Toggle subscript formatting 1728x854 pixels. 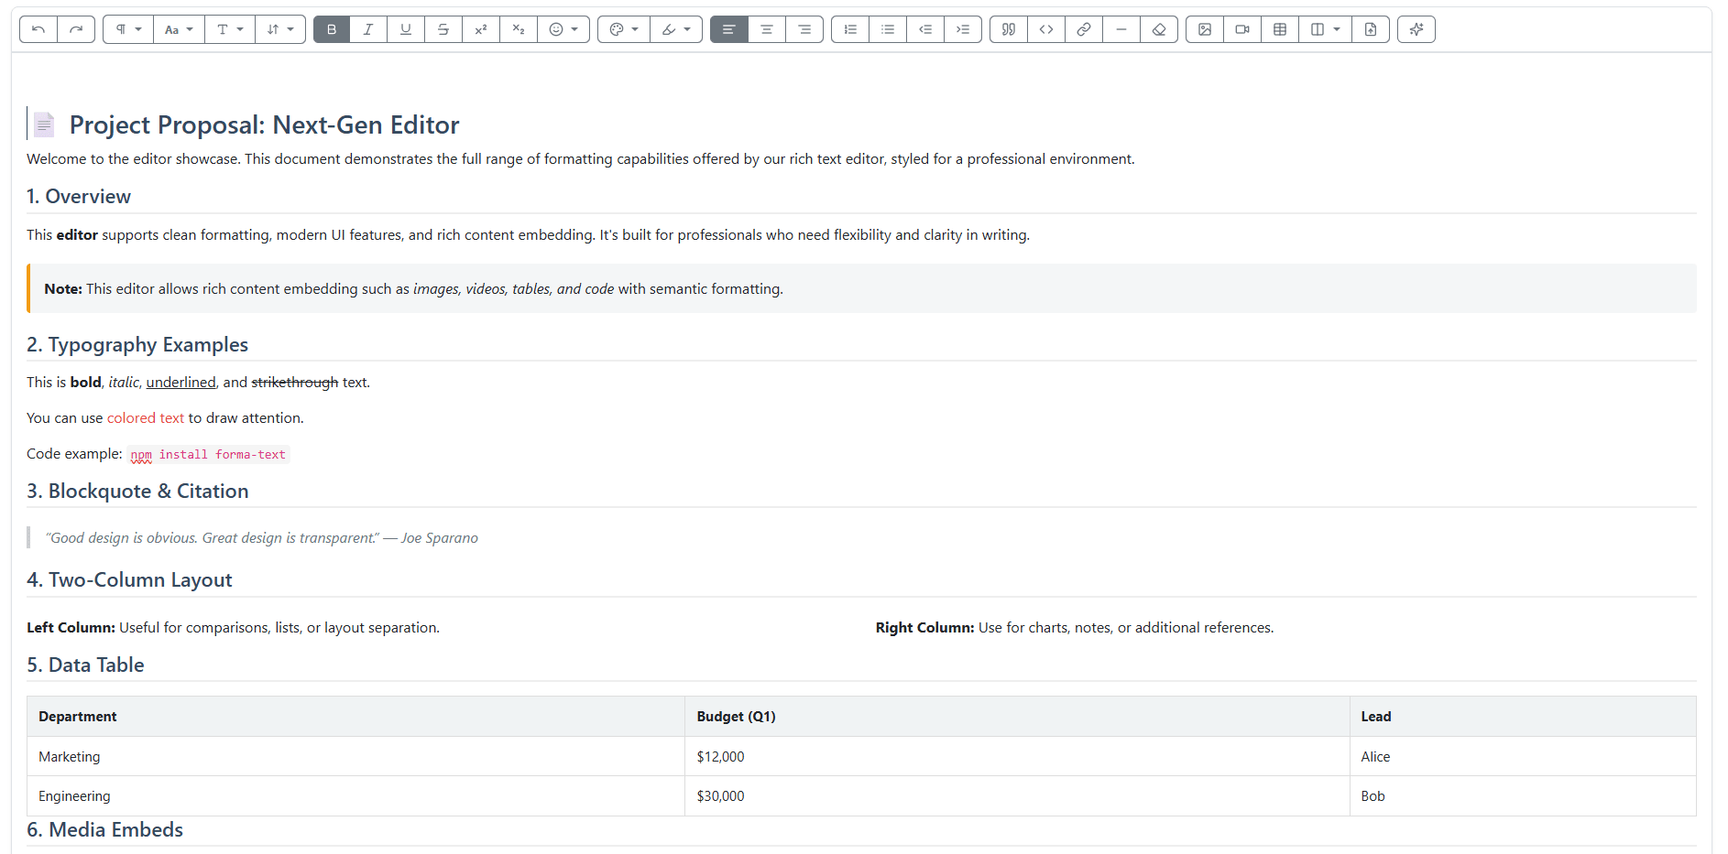(x=519, y=29)
